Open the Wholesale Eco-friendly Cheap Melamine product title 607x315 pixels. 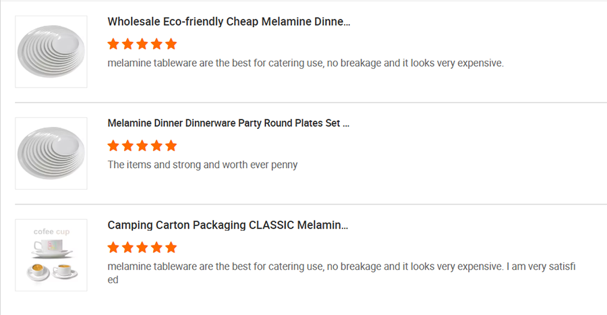[229, 22]
